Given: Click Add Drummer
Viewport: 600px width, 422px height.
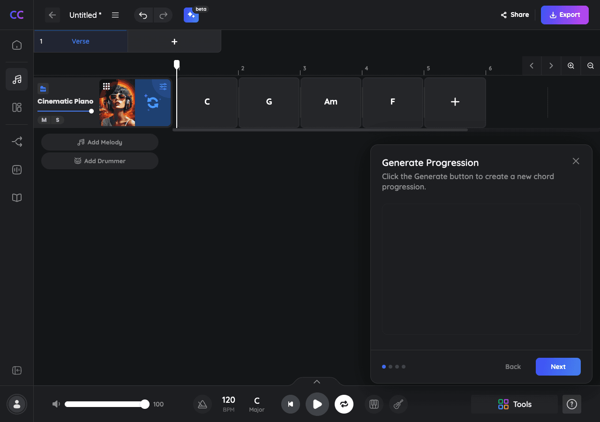Looking at the screenshot, I should pyautogui.click(x=100, y=161).
